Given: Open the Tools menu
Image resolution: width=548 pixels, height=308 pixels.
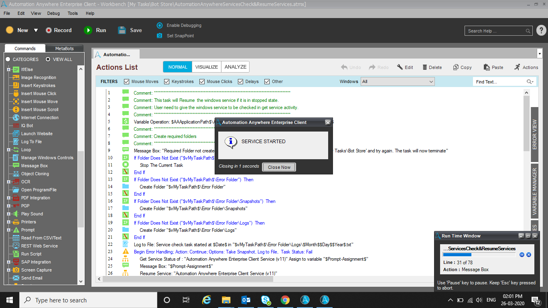Looking at the screenshot, I should tap(73, 13).
